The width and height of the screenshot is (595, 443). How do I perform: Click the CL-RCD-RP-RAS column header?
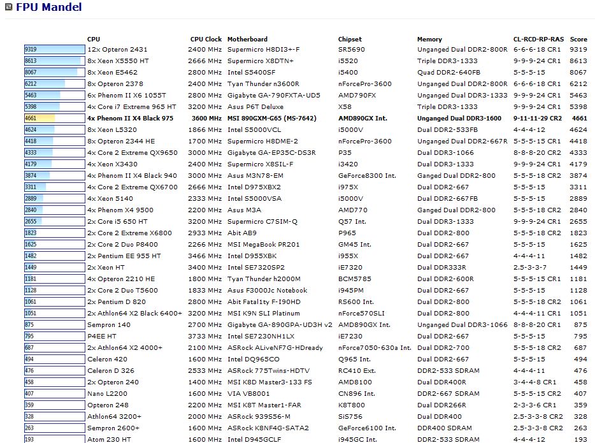coord(538,39)
